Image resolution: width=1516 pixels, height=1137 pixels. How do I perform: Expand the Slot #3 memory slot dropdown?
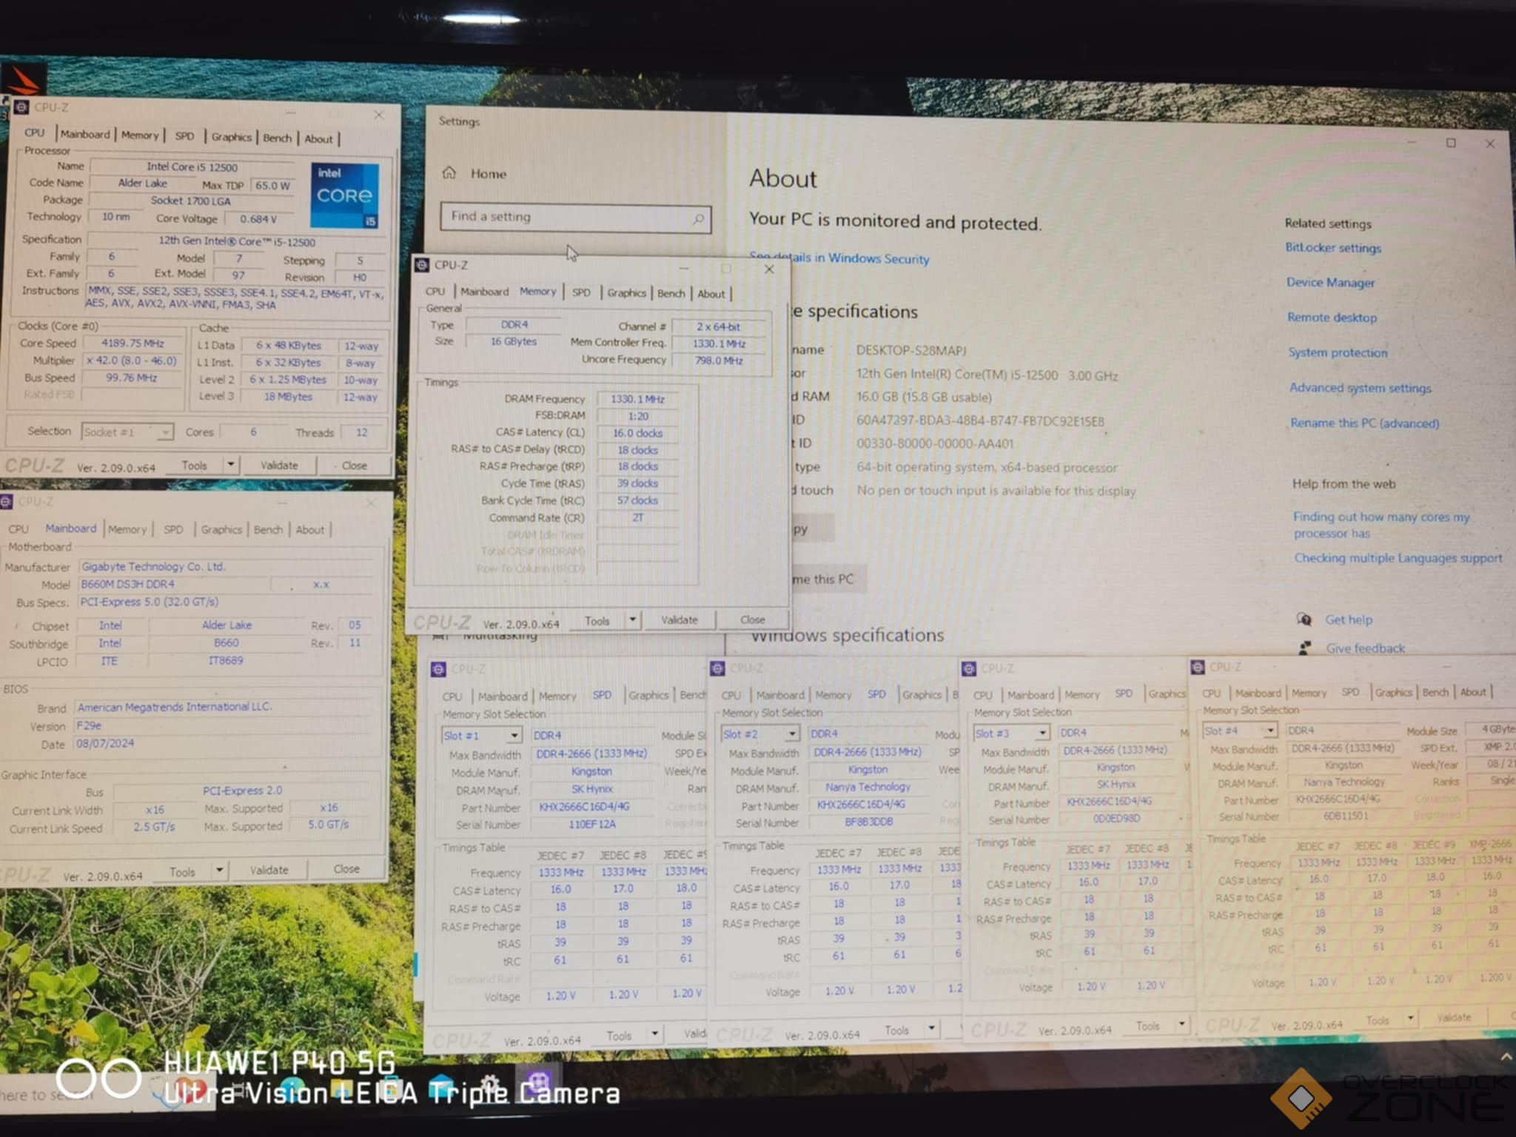tap(1042, 733)
